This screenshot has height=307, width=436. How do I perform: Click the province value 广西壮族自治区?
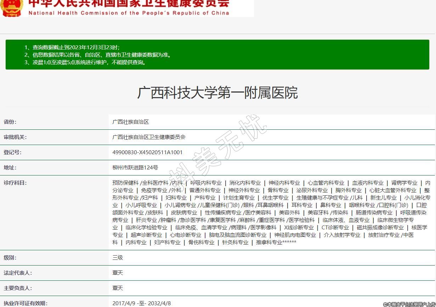pyautogui.click(x=131, y=122)
